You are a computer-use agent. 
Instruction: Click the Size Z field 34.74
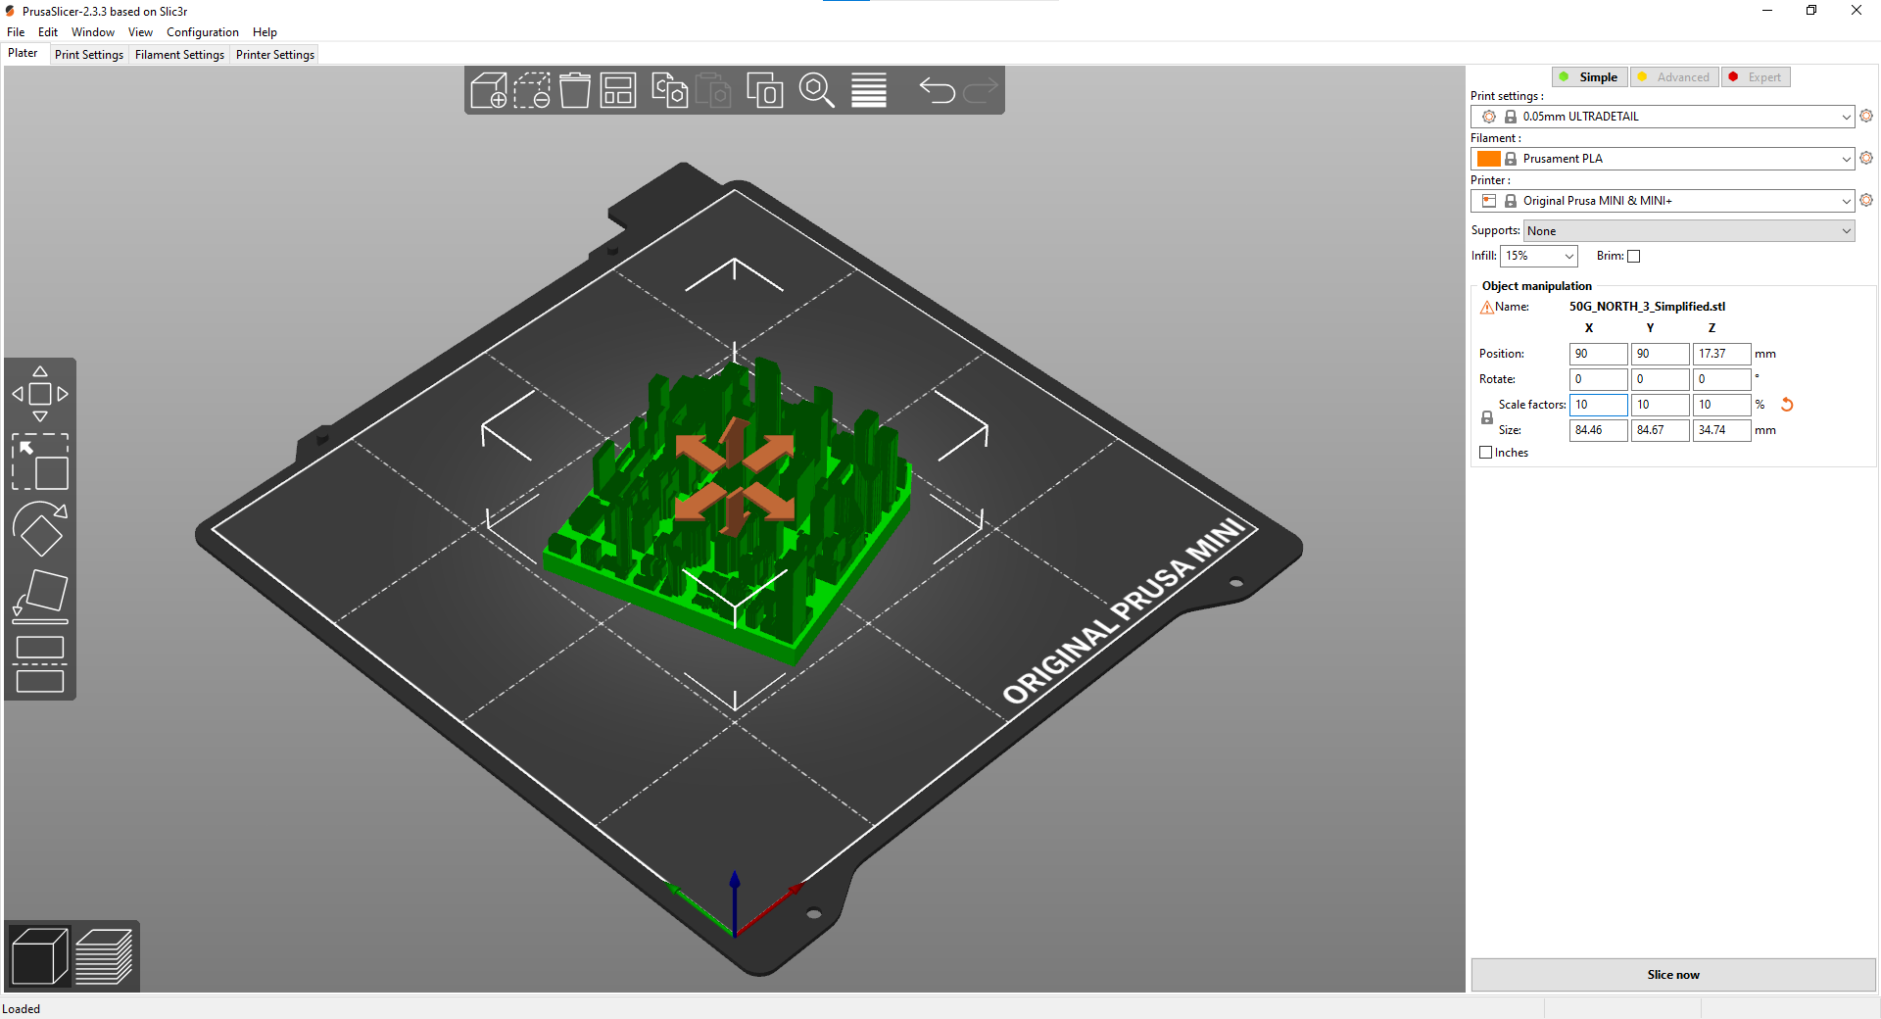[x=1721, y=430]
